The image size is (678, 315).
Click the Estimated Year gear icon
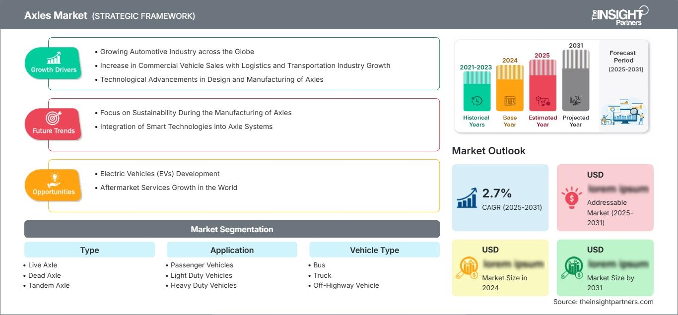(x=542, y=101)
